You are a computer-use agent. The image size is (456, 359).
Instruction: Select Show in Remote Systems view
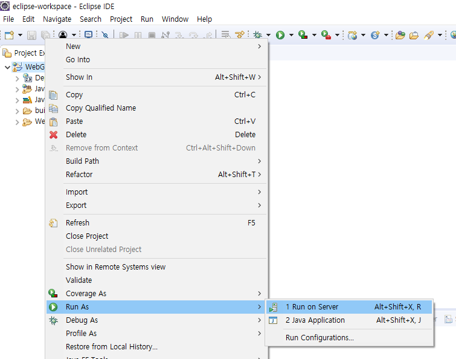pos(157,267)
